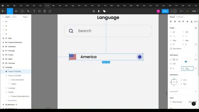Open the Resources tool
The image size is (199, 112).
39,11
